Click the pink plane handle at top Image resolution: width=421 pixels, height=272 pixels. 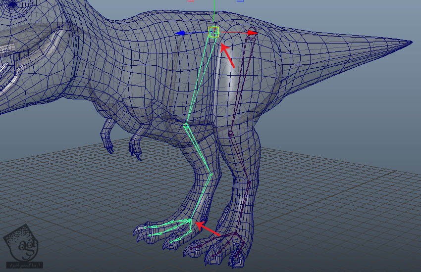(x=191, y=1)
